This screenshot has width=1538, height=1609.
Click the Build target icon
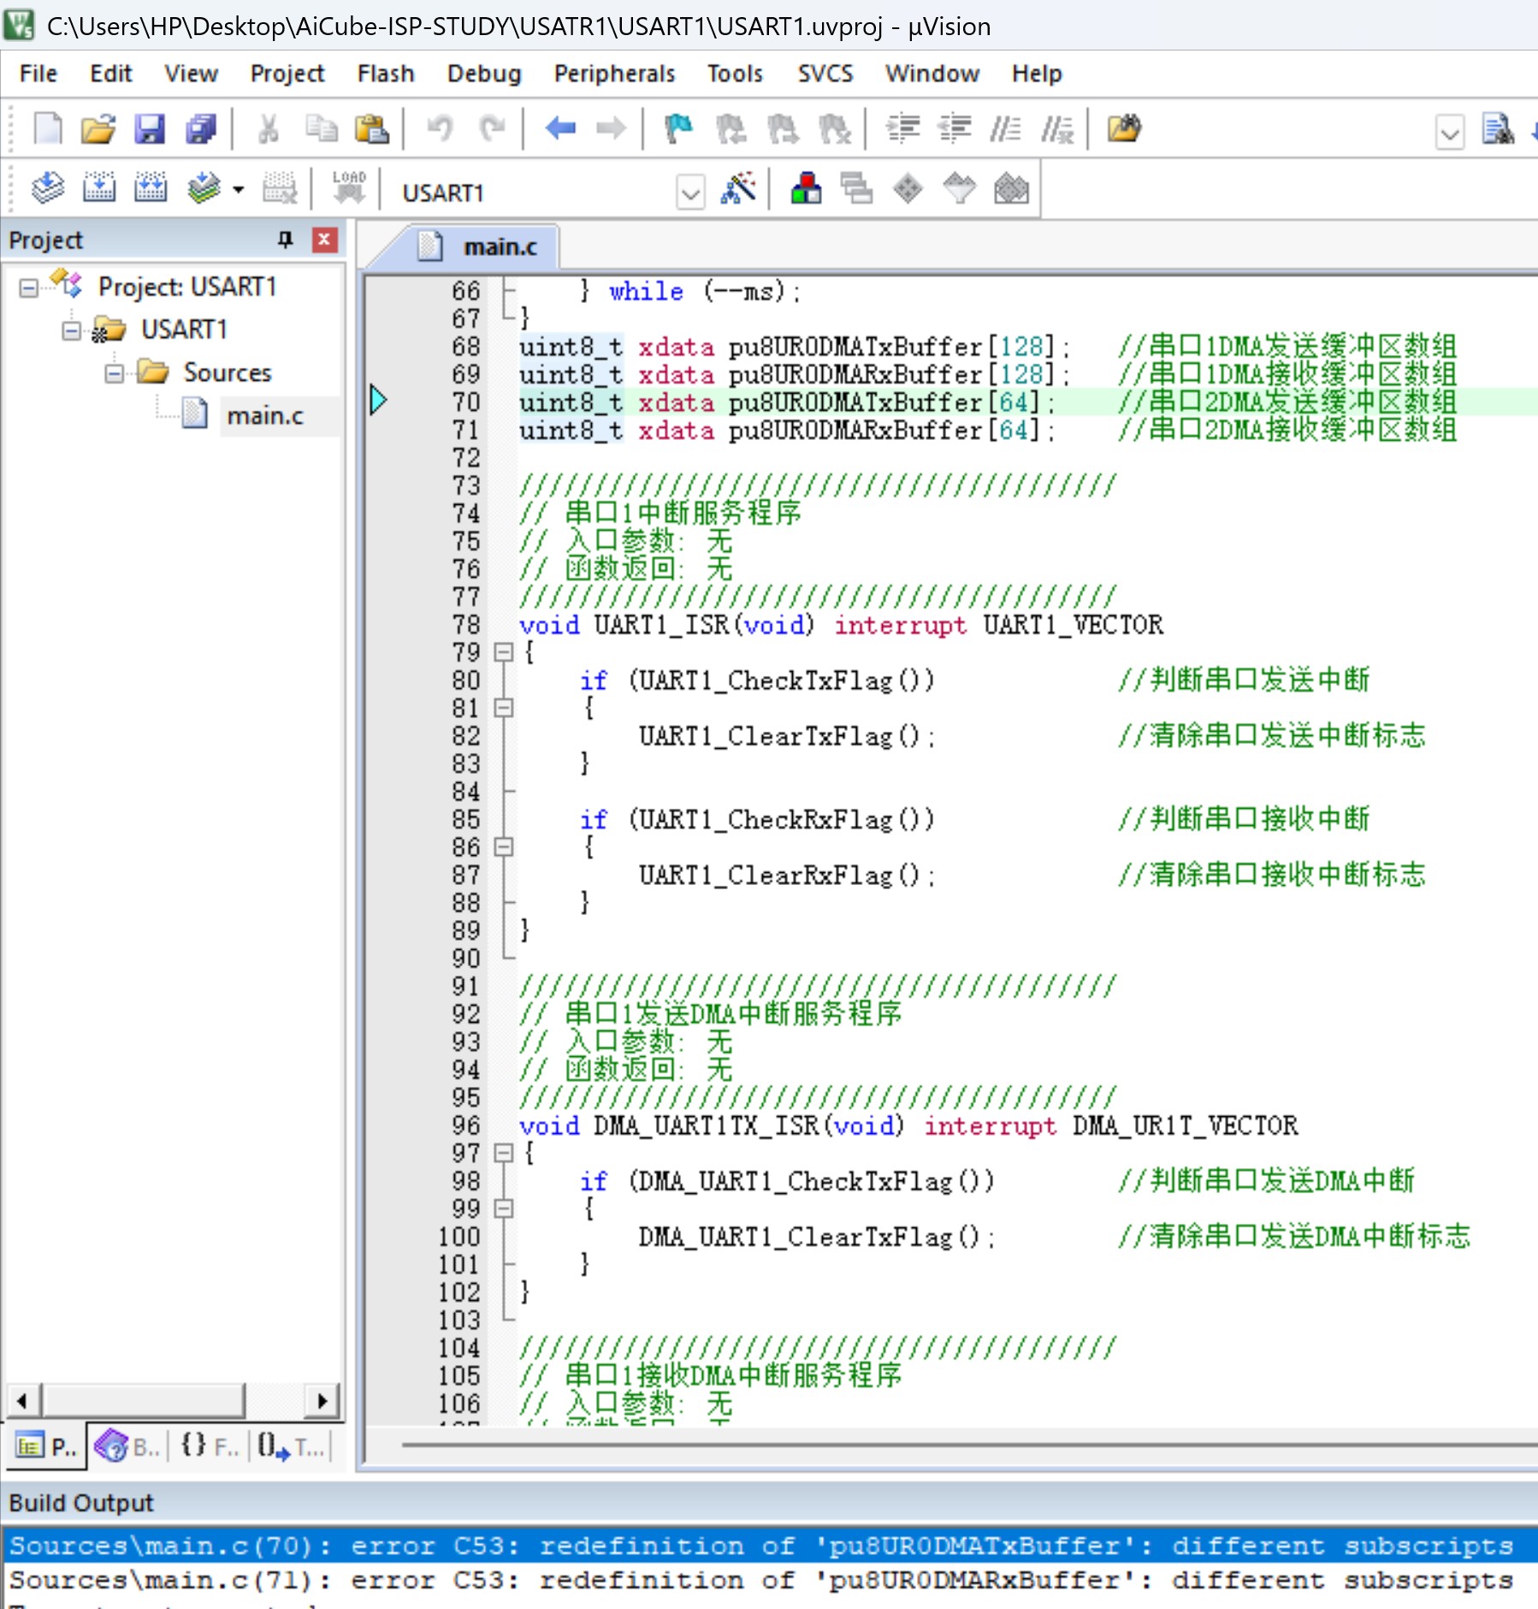(x=99, y=188)
